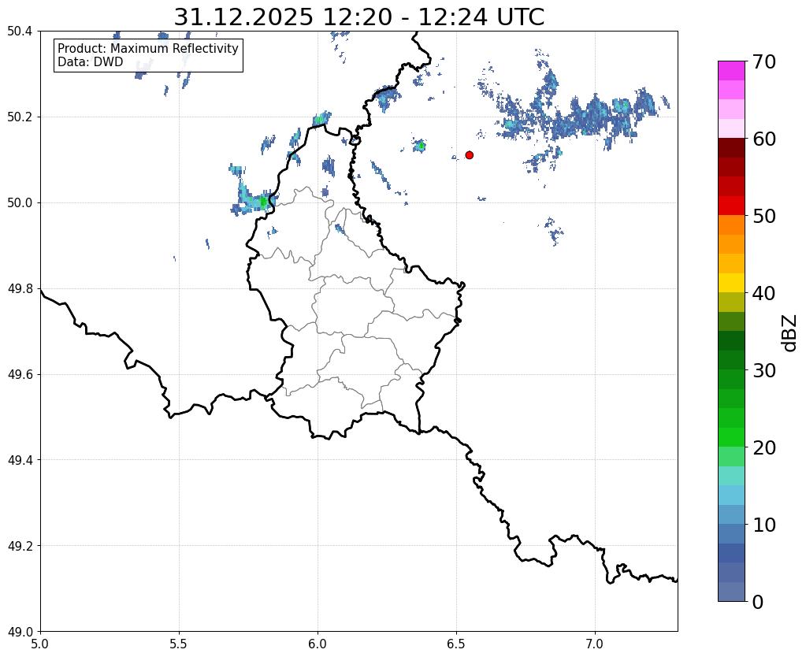Viewport: 806px width, 657px height.
Task: Click the green radar echo core near latitude 50.0
Action: click(263, 202)
